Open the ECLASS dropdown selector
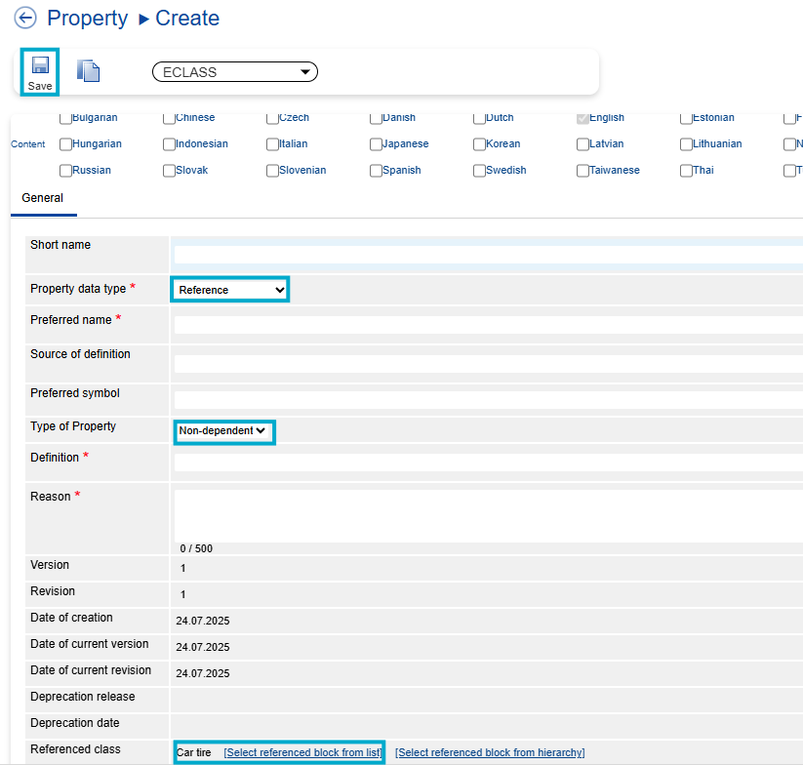This screenshot has height=765, width=803. 235,72
